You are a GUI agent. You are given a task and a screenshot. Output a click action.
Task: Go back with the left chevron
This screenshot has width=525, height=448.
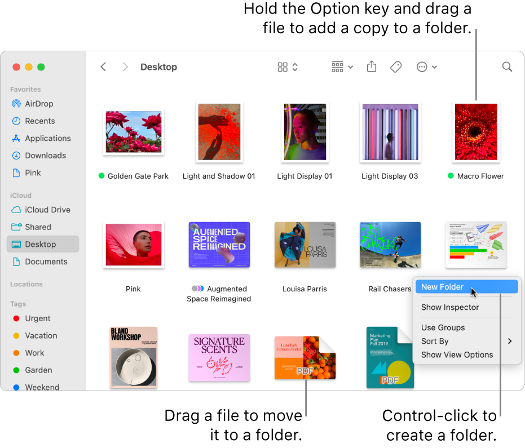click(103, 67)
